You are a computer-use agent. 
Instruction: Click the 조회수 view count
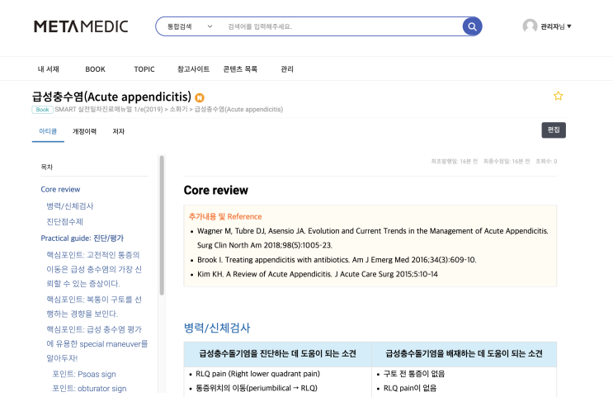[x=546, y=161]
